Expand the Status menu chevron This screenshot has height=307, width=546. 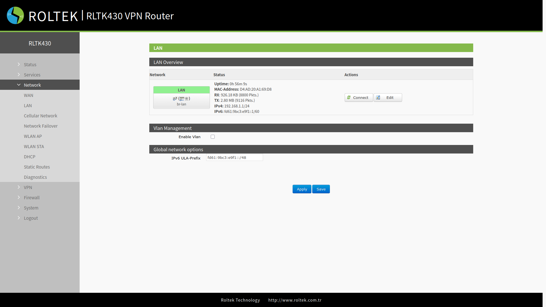(19, 64)
